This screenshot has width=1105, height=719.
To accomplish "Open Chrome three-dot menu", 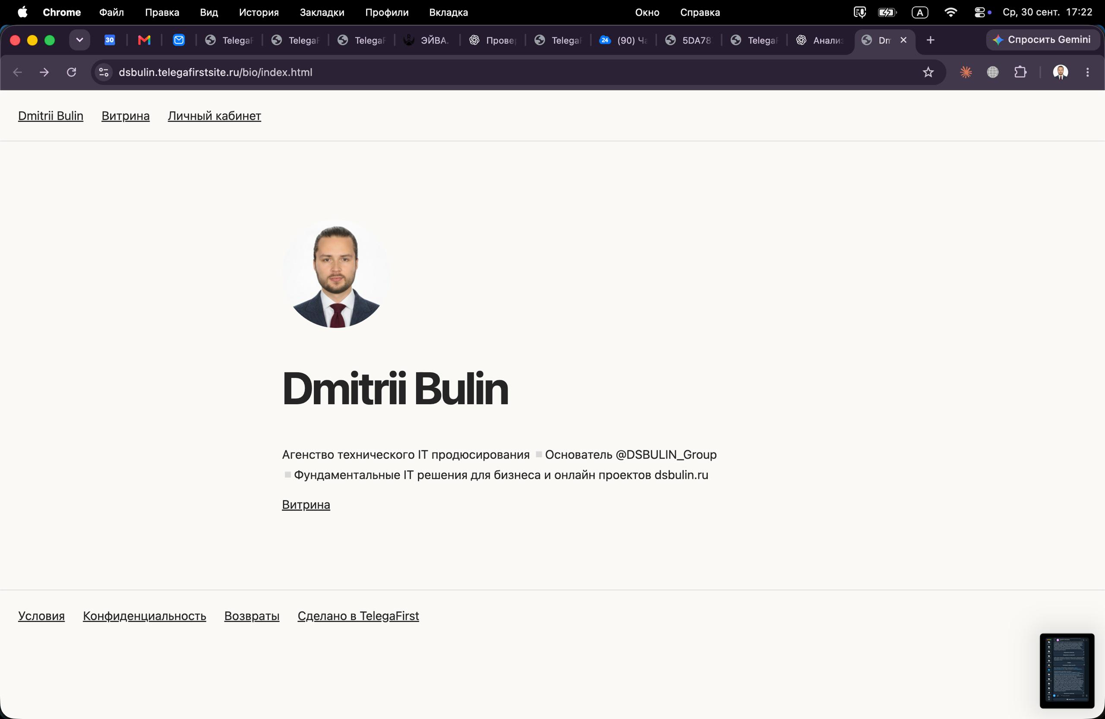I will click(x=1087, y=73).
